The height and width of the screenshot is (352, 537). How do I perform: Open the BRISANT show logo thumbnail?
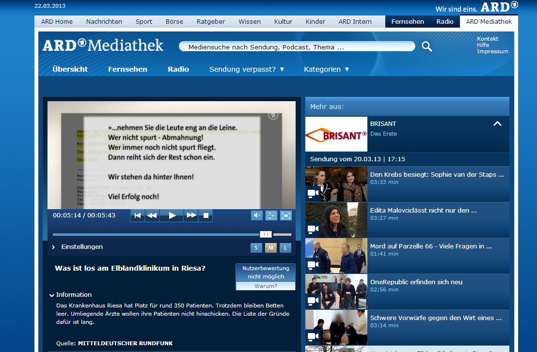(x=336, y=134)
